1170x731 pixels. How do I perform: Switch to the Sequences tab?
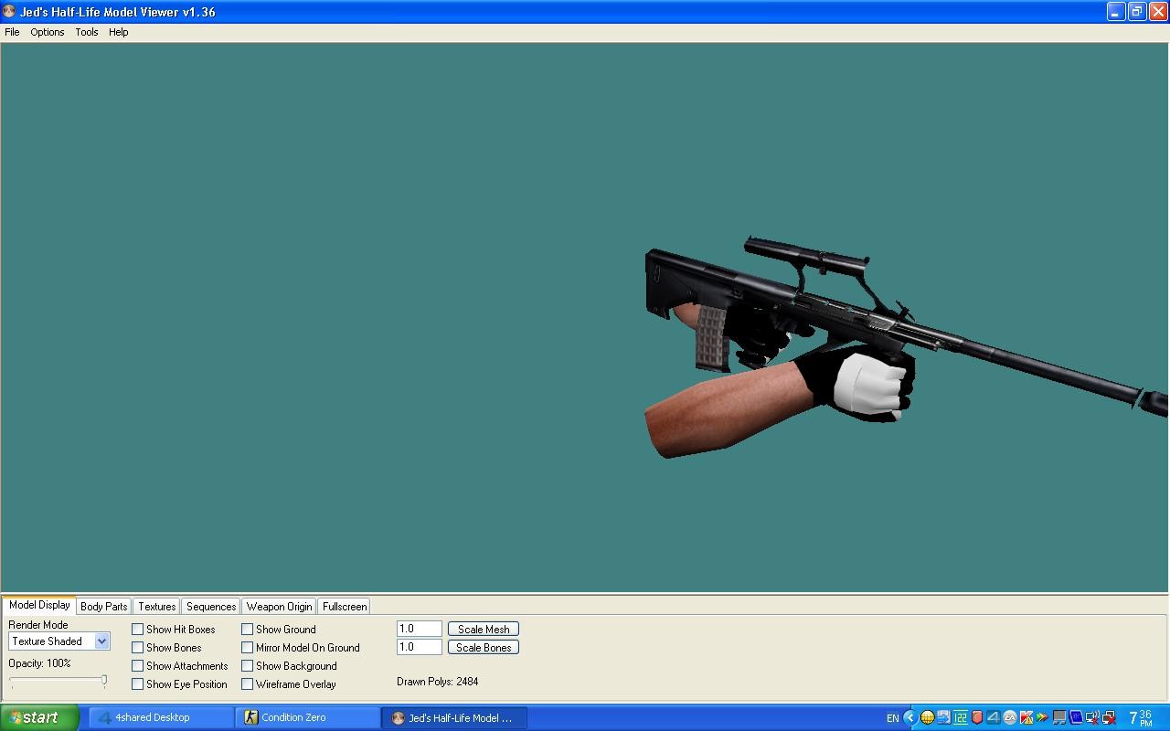click(x=210, y=606)
